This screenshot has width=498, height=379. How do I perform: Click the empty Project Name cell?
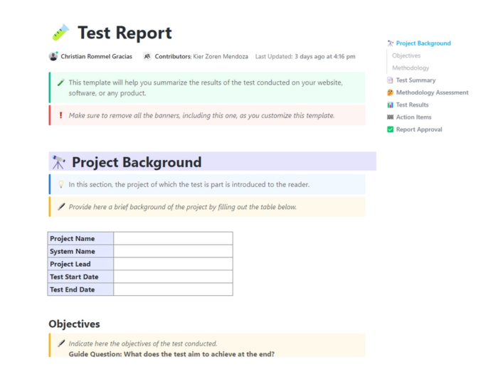point(173,238)
